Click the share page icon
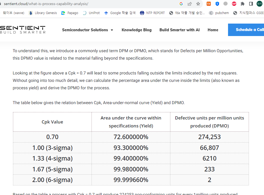 [190, 4]
